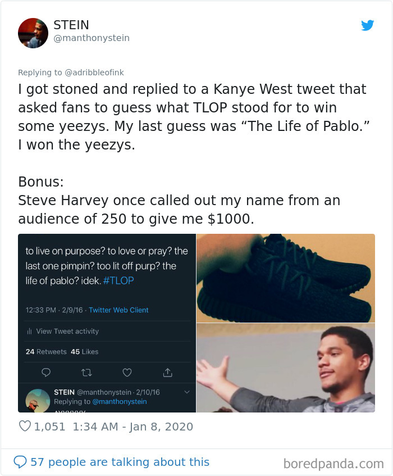View Tweet activity link
Image resolution: width=393 pixels, height=476 pixels.
click(67, 332)
